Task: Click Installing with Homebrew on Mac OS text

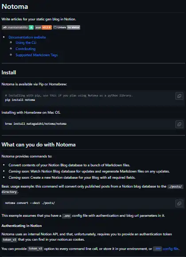Action: [x=31, y=112]
